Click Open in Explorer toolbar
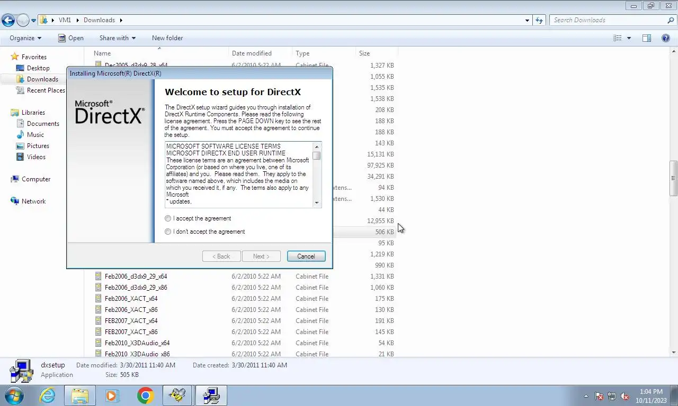Viewport: 678px width, 406px height. click(71, 38)
